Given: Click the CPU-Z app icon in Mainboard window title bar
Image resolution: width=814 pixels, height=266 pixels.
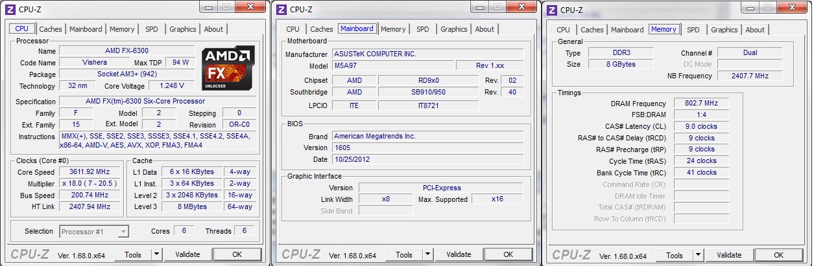Looking at the screenshot, I should pos(281,9).
